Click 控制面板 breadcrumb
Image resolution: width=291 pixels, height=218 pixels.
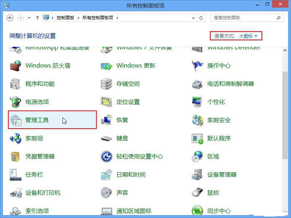click(65, 18)
